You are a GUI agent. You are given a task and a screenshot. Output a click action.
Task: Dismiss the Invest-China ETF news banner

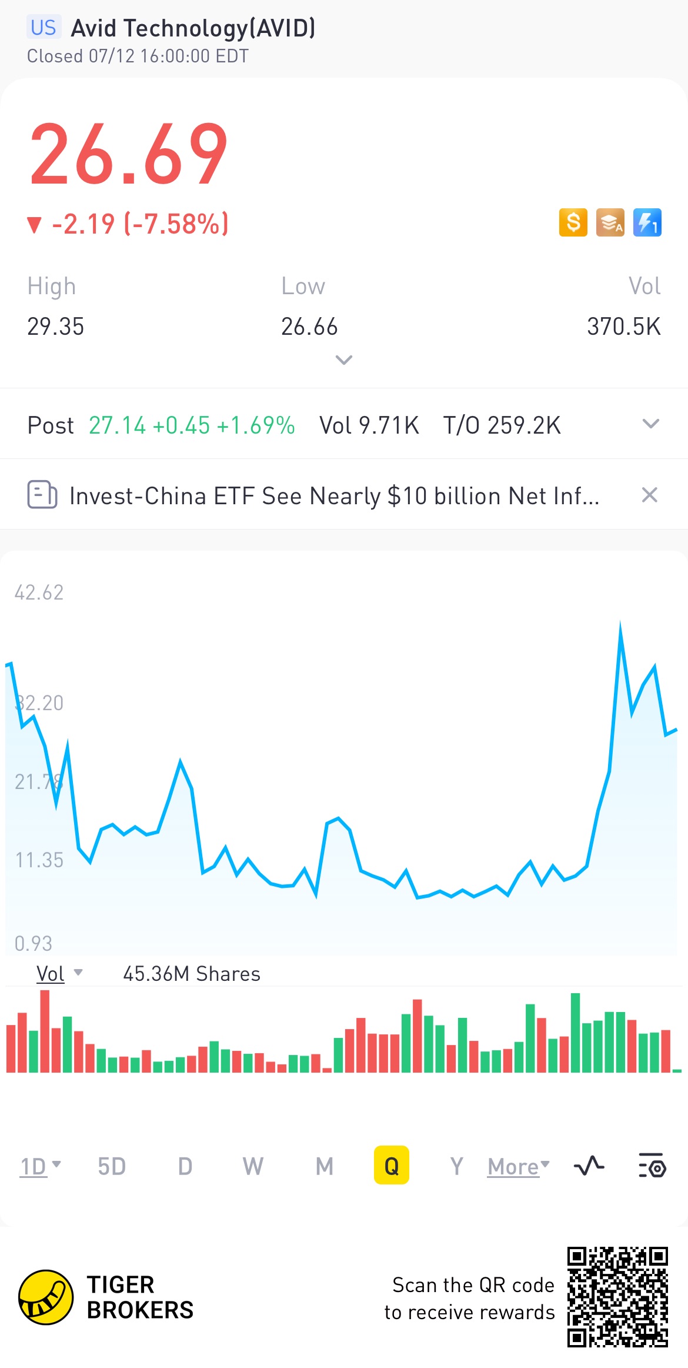pos(649,495)
